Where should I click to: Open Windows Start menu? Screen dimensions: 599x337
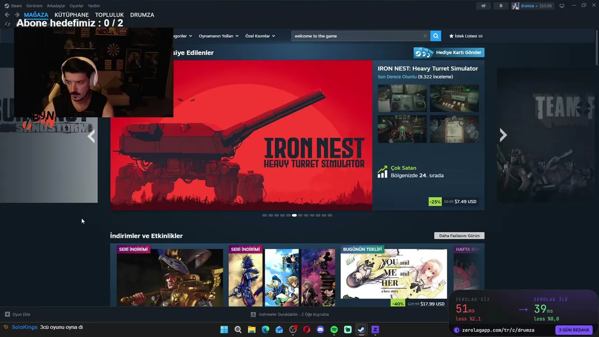coord(224,330)
